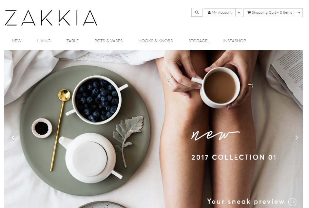
Task: Advance carousel with right arrow
Action: [297, 138]
